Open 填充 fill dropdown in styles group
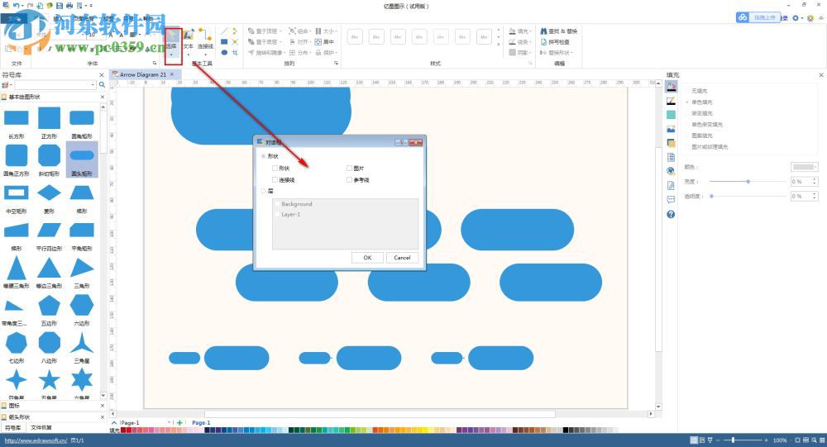 click(520, 31)
